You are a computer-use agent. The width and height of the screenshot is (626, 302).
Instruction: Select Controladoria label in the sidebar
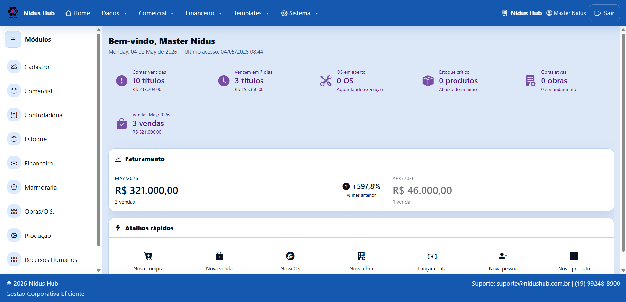click(43, 115)
